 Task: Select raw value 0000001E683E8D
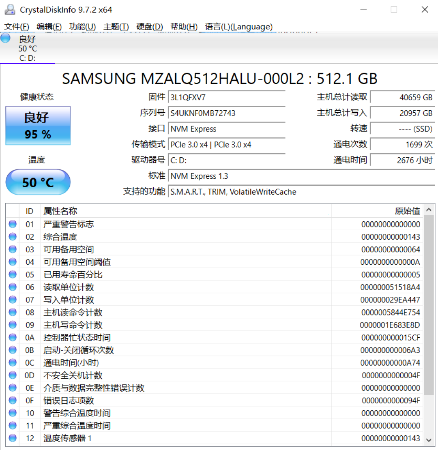pos(390,325)
